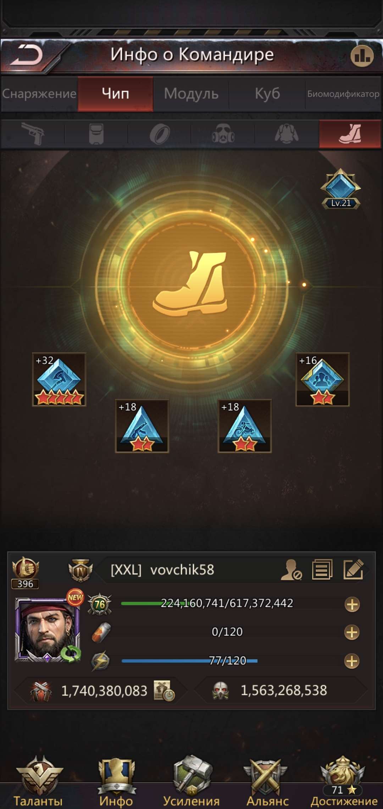Image resolution: width=383 pixels, height=809 pixels.
Task: Open the Биомодификатор tab
Action: pos(343,94)
